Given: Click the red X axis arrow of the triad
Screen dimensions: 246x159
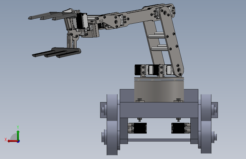Looking at the screenshot, I should pos(12,141).
